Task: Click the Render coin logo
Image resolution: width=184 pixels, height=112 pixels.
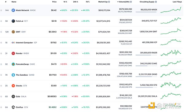Action: 13,53
